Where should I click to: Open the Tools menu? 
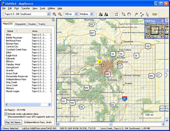click(42, 8)
